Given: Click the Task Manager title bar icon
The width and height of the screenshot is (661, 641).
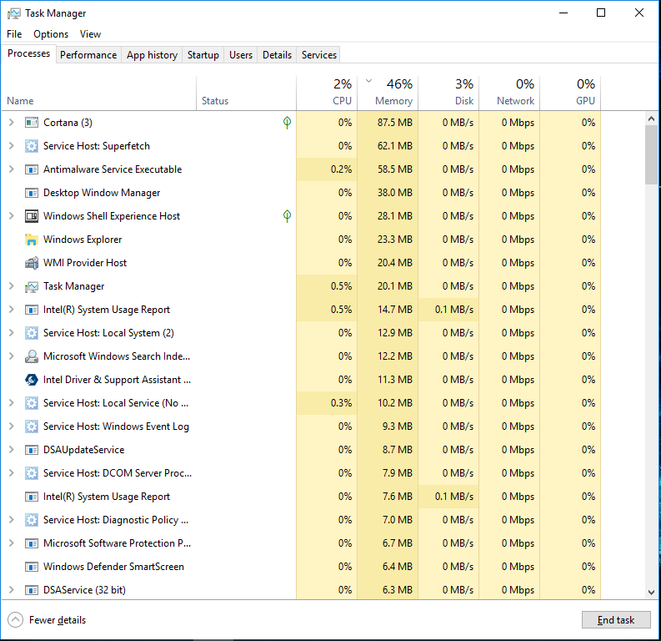Looking at the screenshot, I should [13, 13].
